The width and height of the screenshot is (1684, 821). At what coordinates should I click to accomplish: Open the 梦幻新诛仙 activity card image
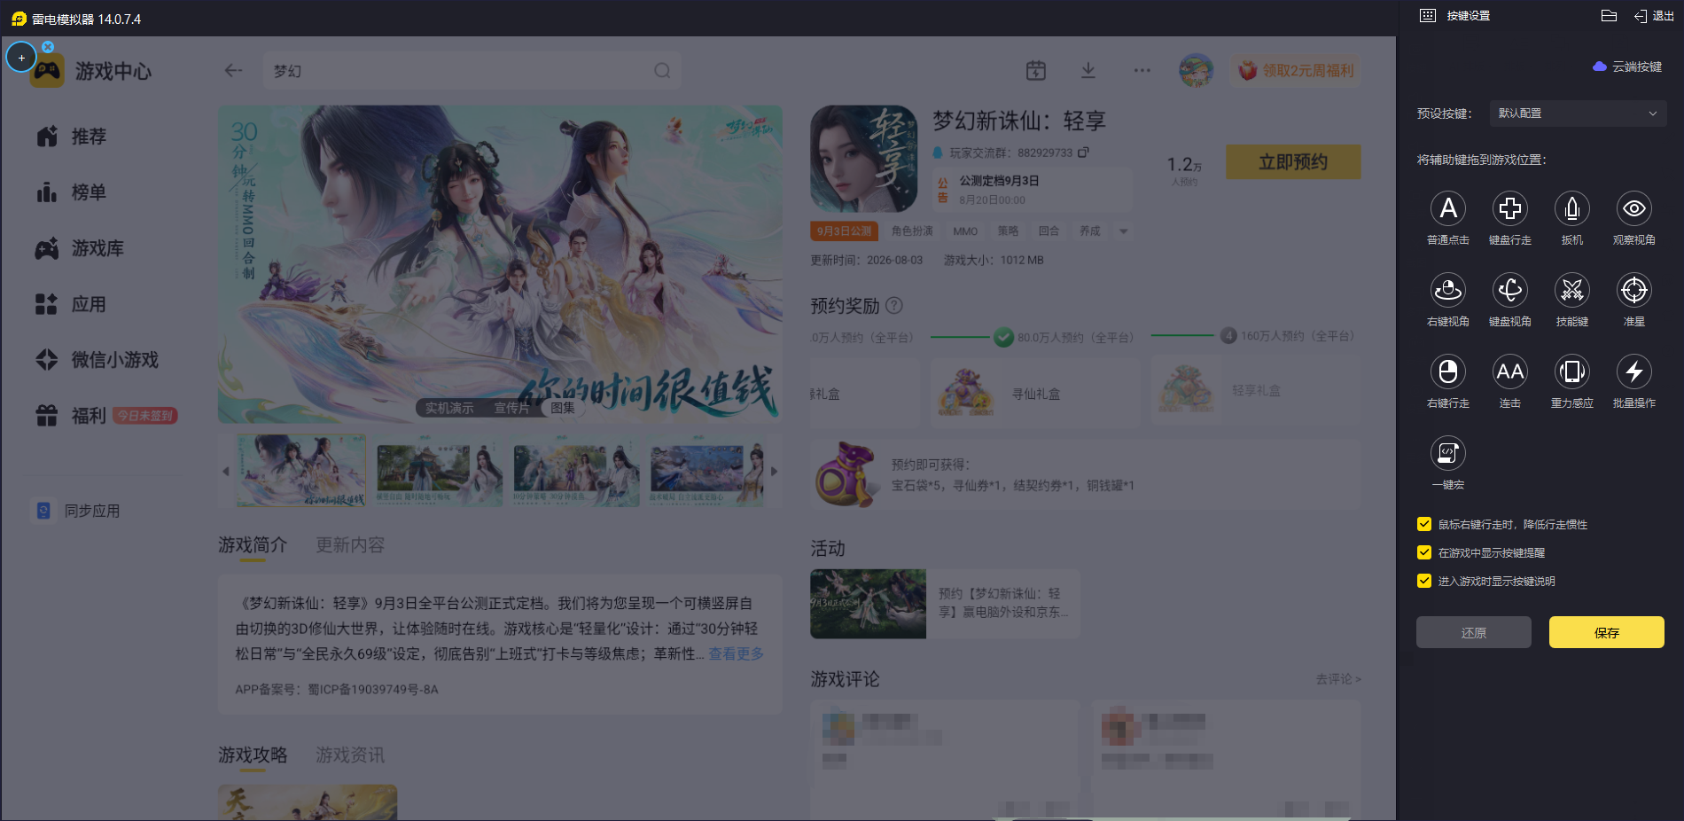pyautogui.click(x=868, y=604)
